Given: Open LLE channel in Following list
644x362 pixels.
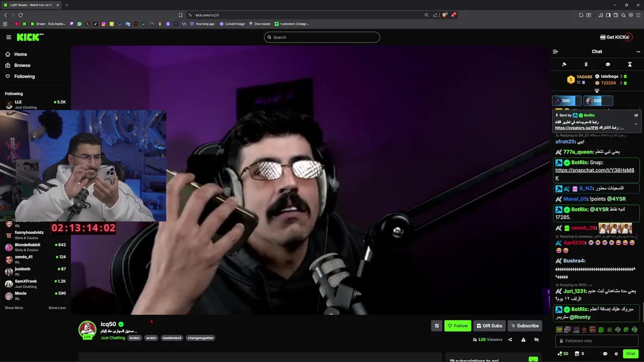Looking at the screenshot, I should [35, 105].
